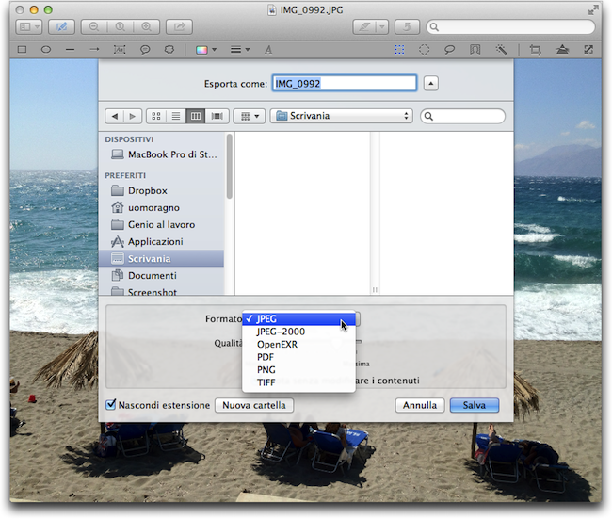Switch file browser to icon view
The height and width of the screenshot is (519, 612).
pos(156,116)
